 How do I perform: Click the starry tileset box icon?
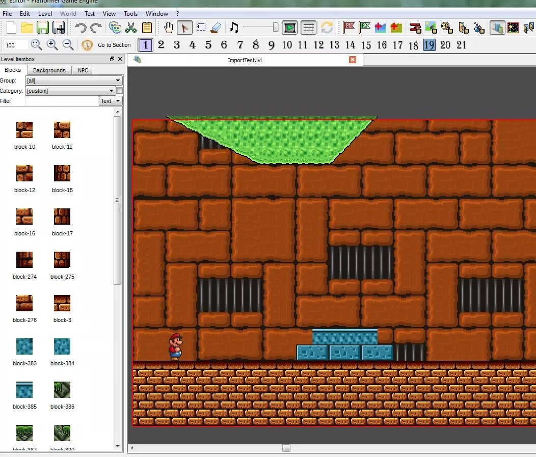coord(513,28)
